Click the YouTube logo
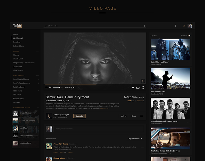The height and width of the screenshot is (161, 205). pos(17,26)
